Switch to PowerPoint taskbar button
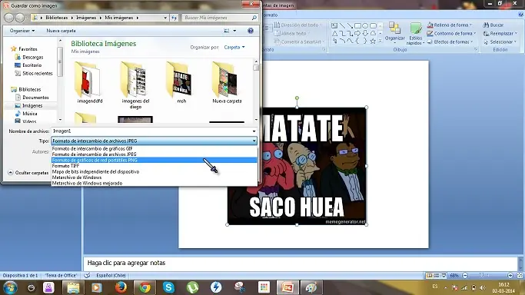 tap(287, 287)
